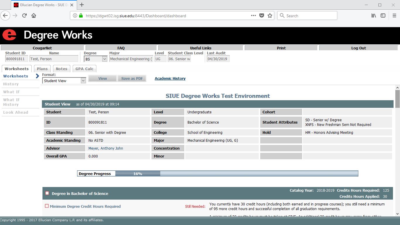Bookmark this page with the star icon

270,16
